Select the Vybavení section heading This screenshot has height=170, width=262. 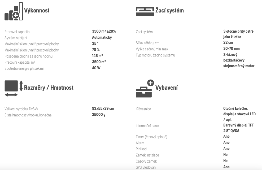(167, 88)
